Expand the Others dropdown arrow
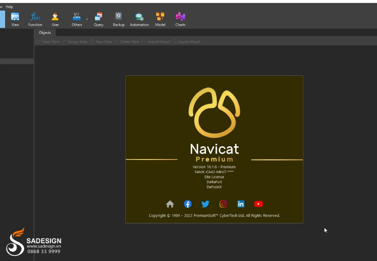Screen dimensions: 377x261 [x=87, y=19]
